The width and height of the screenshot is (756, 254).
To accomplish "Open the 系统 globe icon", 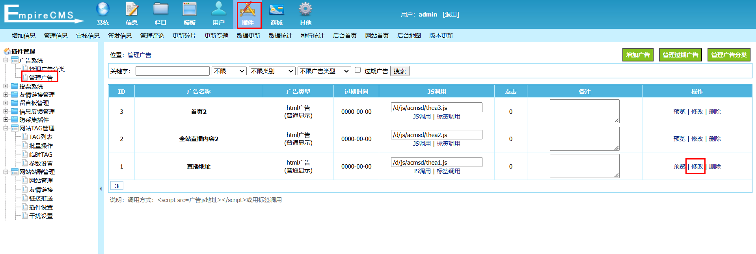I will (x=103, y=9).
